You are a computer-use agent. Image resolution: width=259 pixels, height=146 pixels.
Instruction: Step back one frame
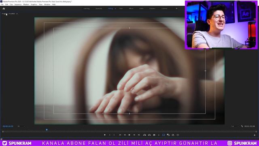click(125, 135)
